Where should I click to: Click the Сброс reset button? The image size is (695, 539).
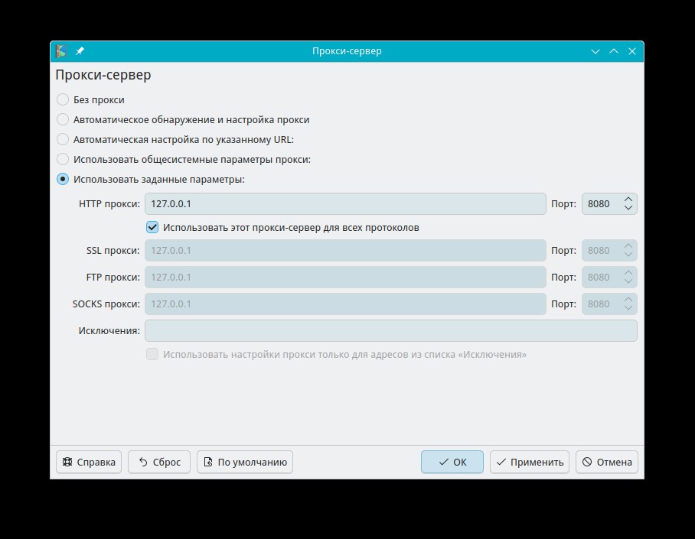pos(159,462)
